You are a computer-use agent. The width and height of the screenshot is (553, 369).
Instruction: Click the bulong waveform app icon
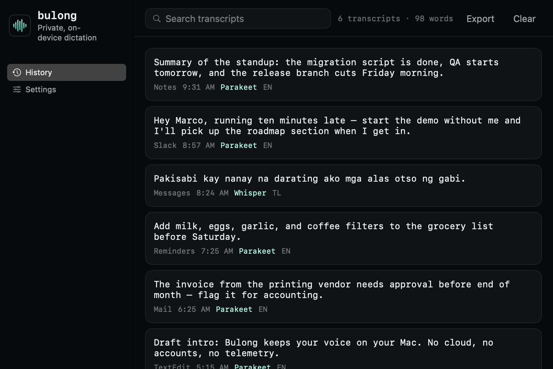point(20,26)
